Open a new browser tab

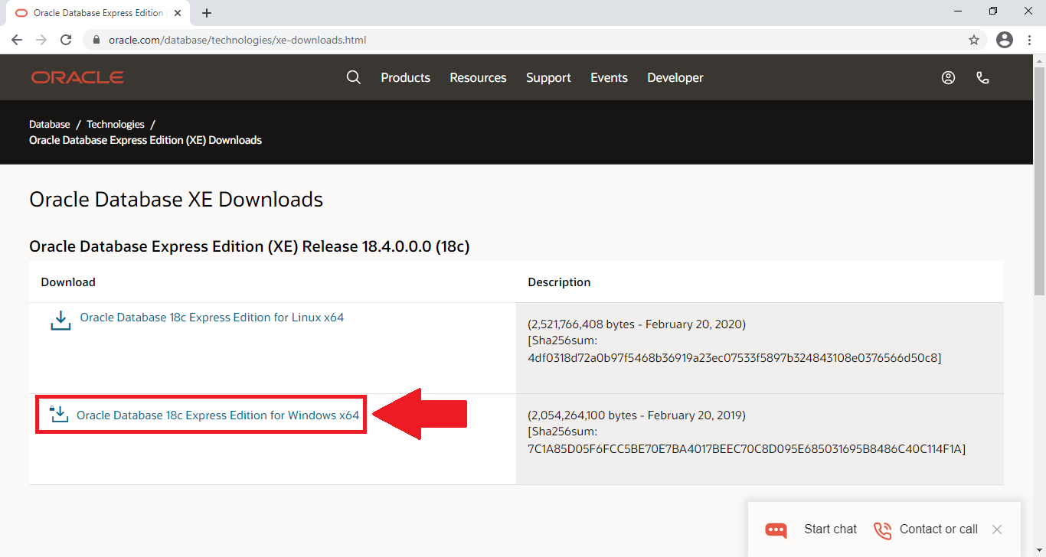[207, 13]
